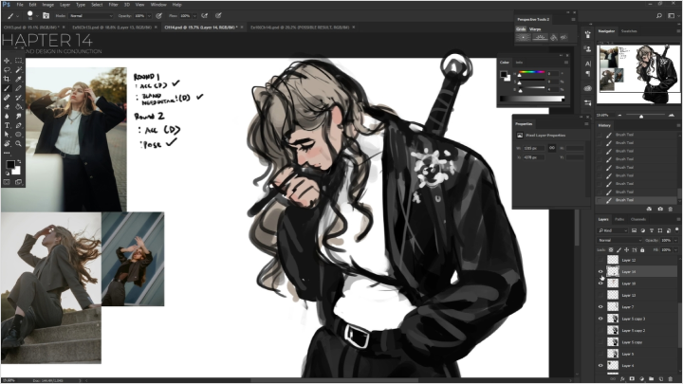
Task: Open the brush Mode dropdown set to Normal
Action: pyautogui.click(x=91, y=16)
